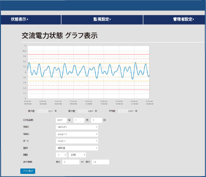
Task: Click the bottom solid red threshold line
Action: coord(88,89)
